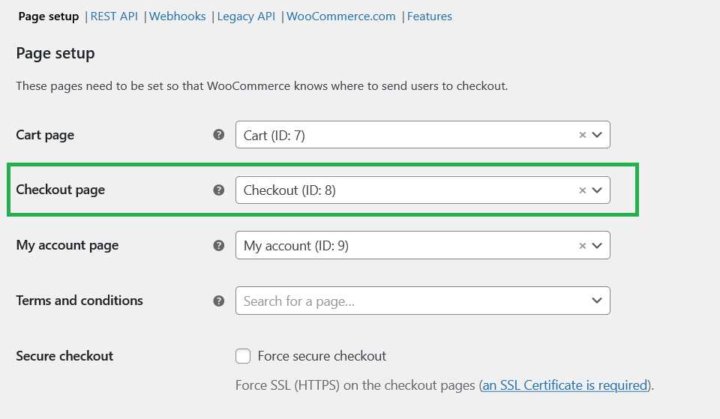Clear the My account page selection

coord(582,246)
